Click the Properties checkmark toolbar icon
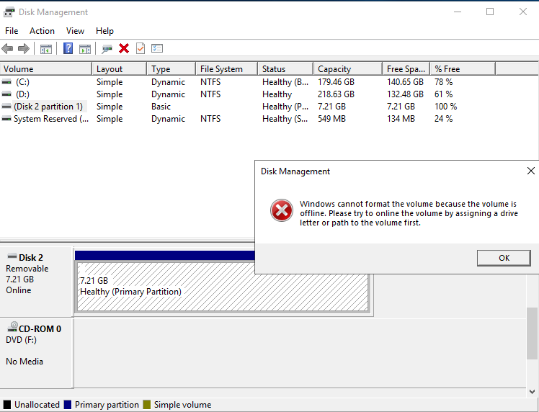This screenshot has width=539, height=412. click(x=141, y=48)
